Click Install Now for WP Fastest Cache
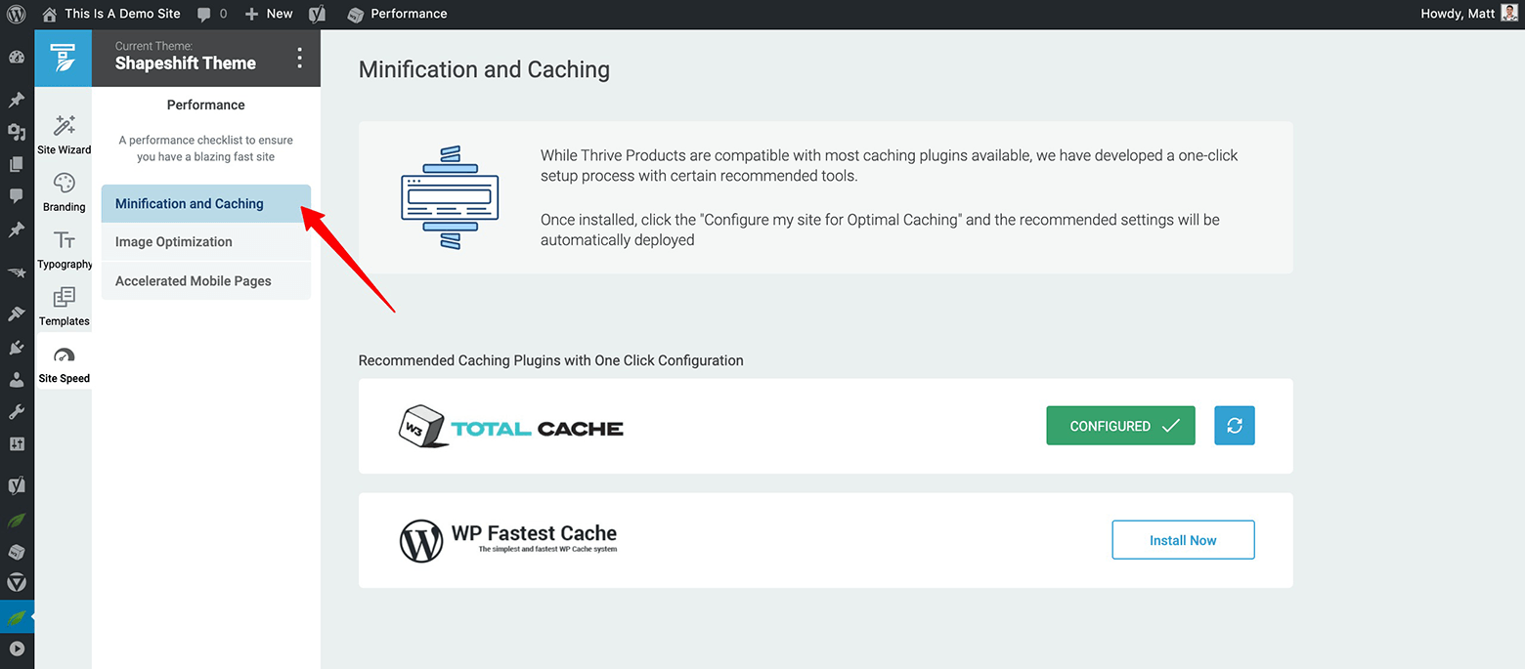 click(x=1183, y=540)
